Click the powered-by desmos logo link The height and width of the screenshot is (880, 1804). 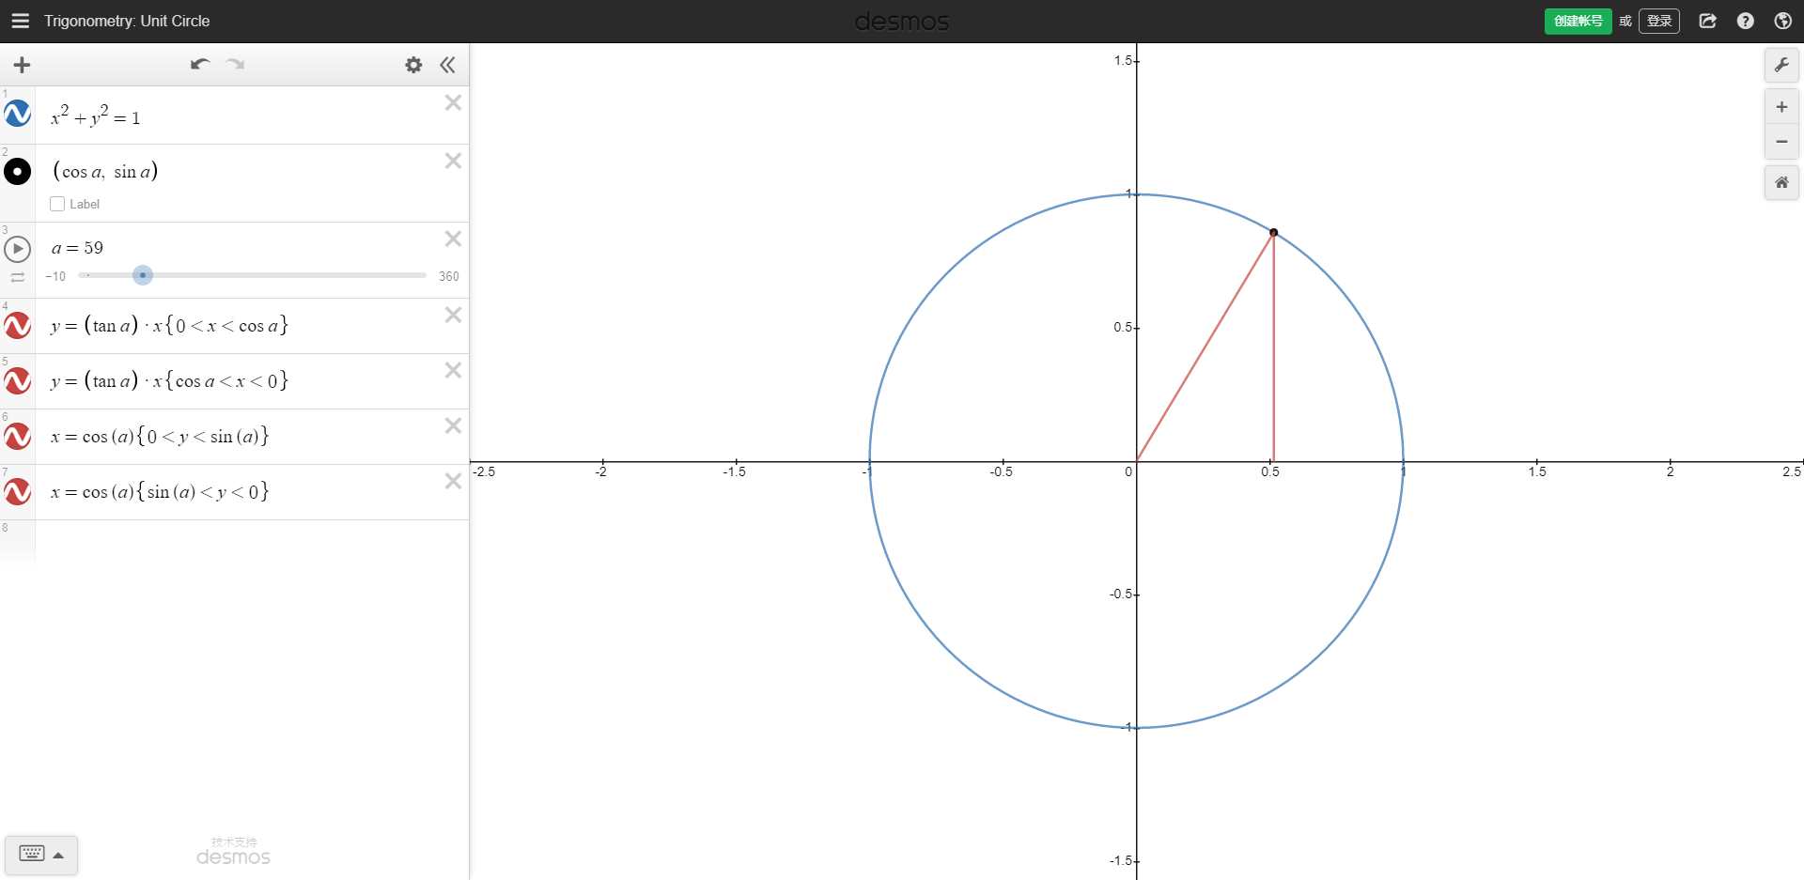tap(233, 851)
